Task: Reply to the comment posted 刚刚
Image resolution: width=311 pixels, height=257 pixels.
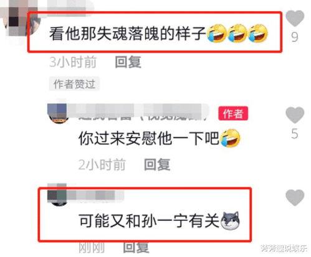Action: pyautogui.click(x=136, y=247)
